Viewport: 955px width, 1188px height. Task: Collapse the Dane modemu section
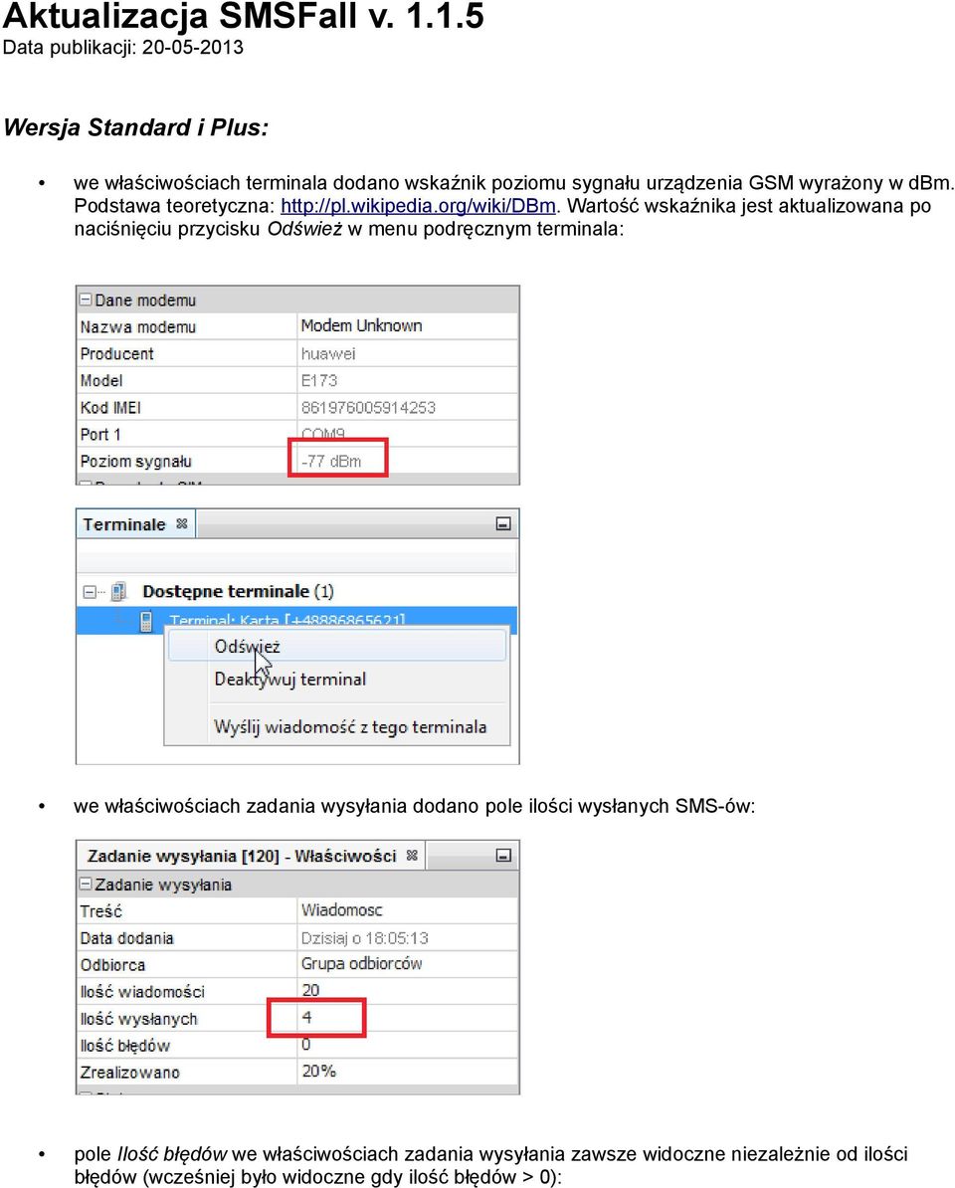[86, 300]
